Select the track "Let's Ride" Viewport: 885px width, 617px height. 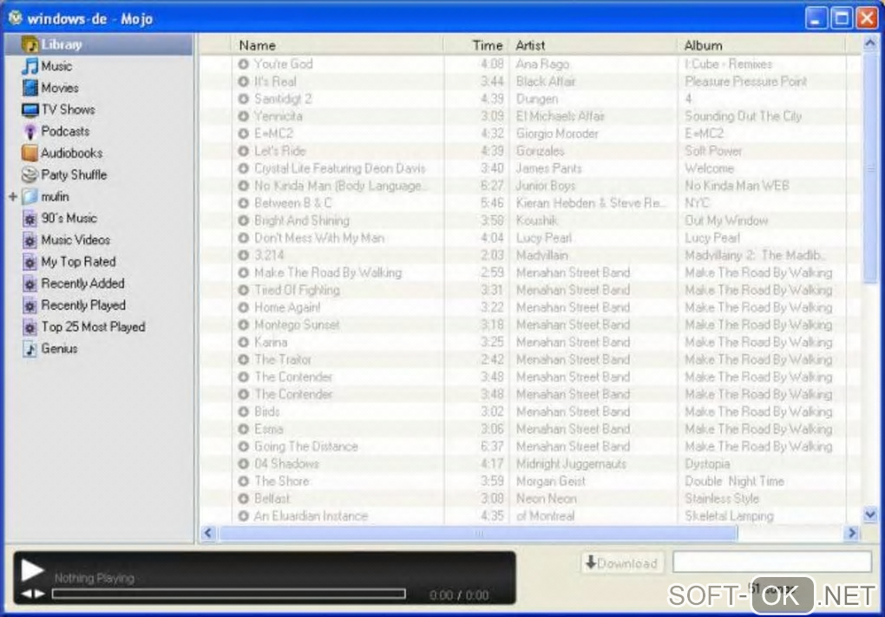279,151
